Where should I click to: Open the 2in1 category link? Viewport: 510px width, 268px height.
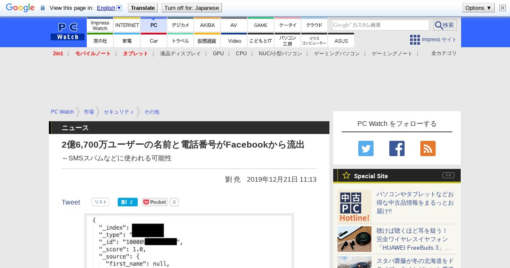point(58,54)
